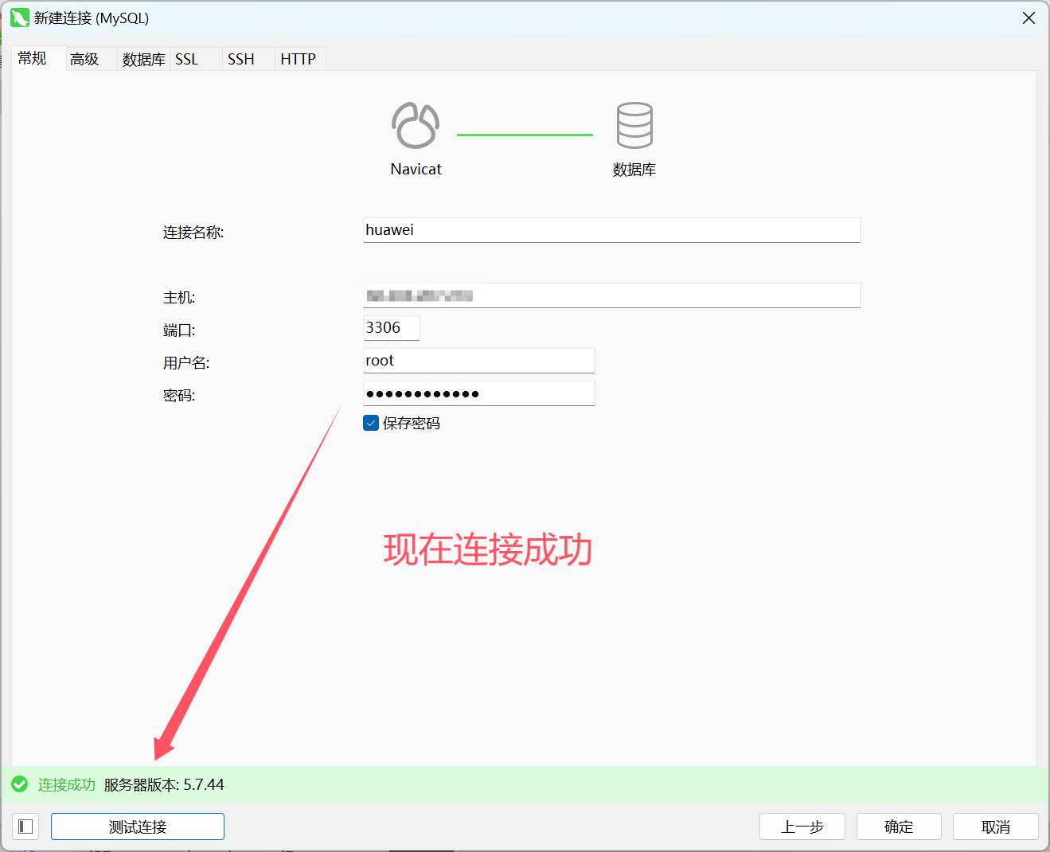The image size is (1050, 852).
Task: Click the 主机: label
Action: point(179,297)
